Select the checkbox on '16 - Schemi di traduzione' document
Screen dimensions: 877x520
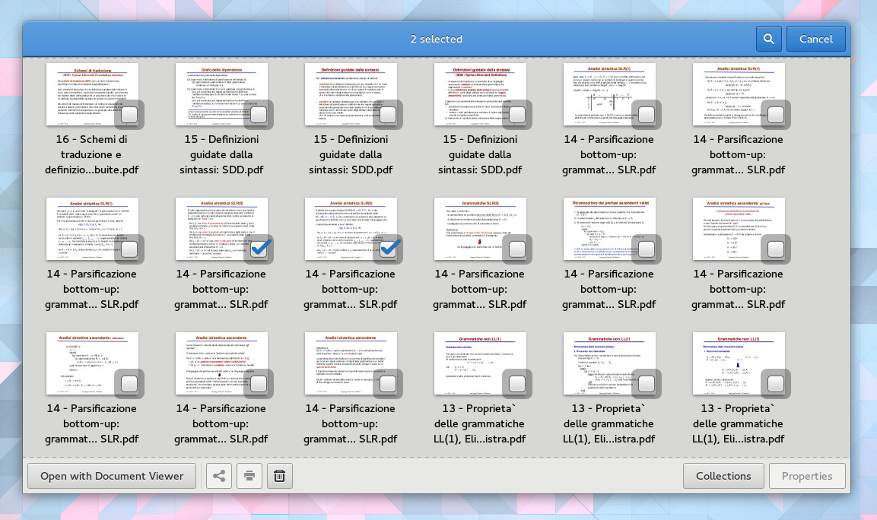[129, 114]
